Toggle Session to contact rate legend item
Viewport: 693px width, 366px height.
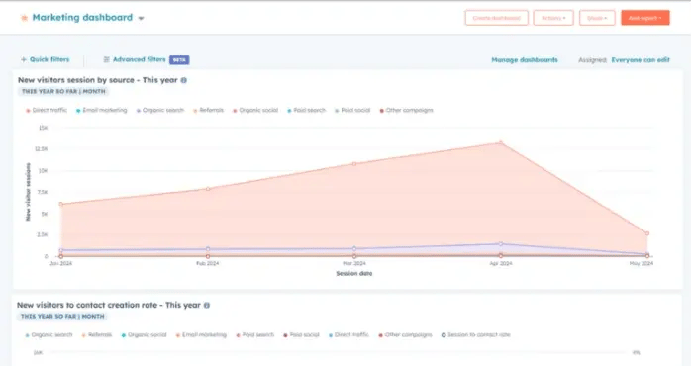pyautogui.click(x=475, y=335)
